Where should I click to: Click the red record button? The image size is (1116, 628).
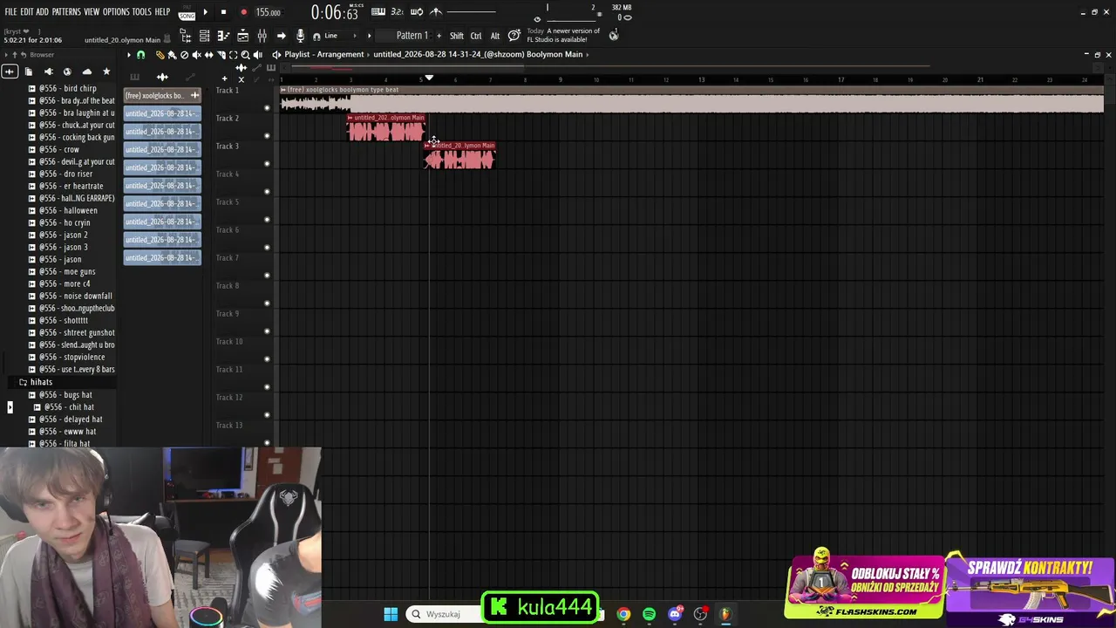coord(243,12)
